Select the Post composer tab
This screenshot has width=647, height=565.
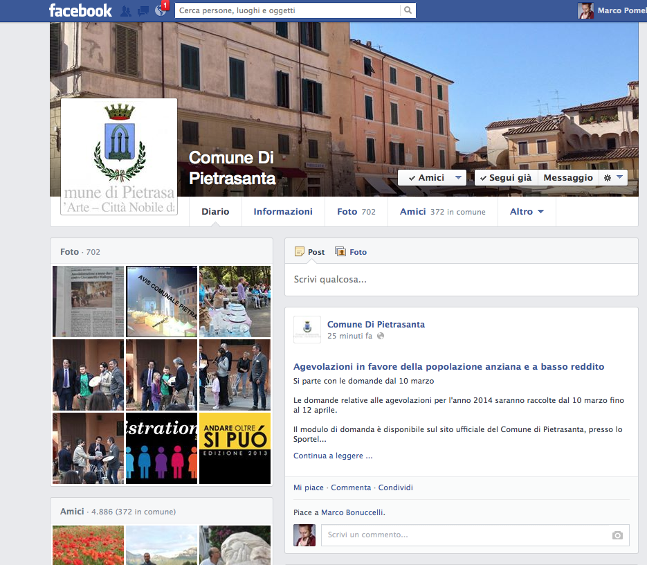click(310, 252)
